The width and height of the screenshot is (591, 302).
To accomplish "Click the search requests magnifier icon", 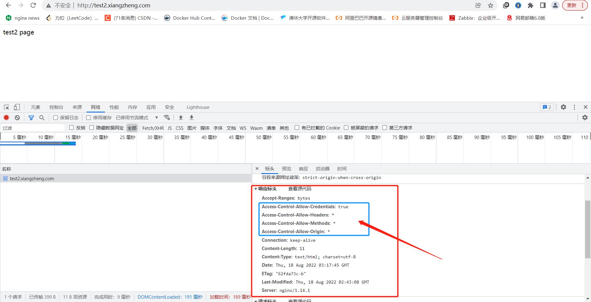I will [x=42, y=117].
